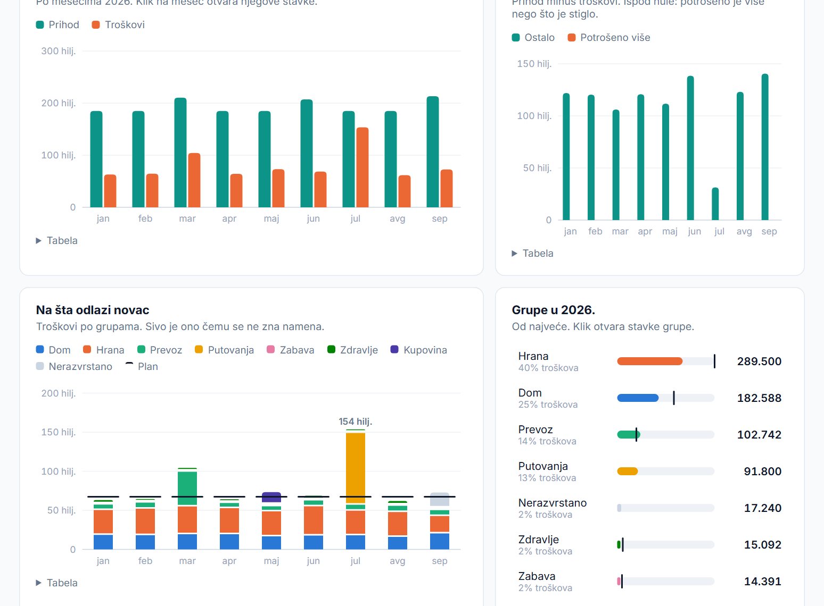Select the Nerazvrstano group row with 17.240
Image resolution: width=824 pixels, height=606 pixels.
(649, 508)
